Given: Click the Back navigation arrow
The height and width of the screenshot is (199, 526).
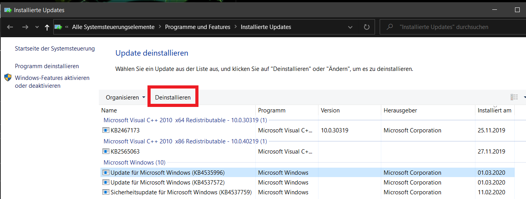Looking at the screenshot, I should tap(10, 27).
